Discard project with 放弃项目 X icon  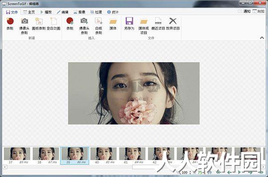173,24
